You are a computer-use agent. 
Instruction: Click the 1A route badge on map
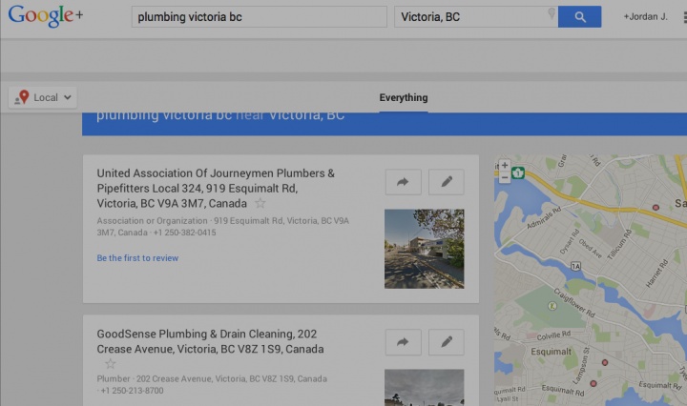(575, 266)
